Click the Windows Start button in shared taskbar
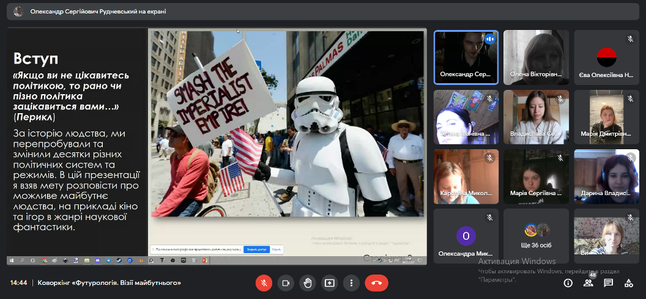Image resolution: width=646 pixels, height=299 pixels. 11,260
